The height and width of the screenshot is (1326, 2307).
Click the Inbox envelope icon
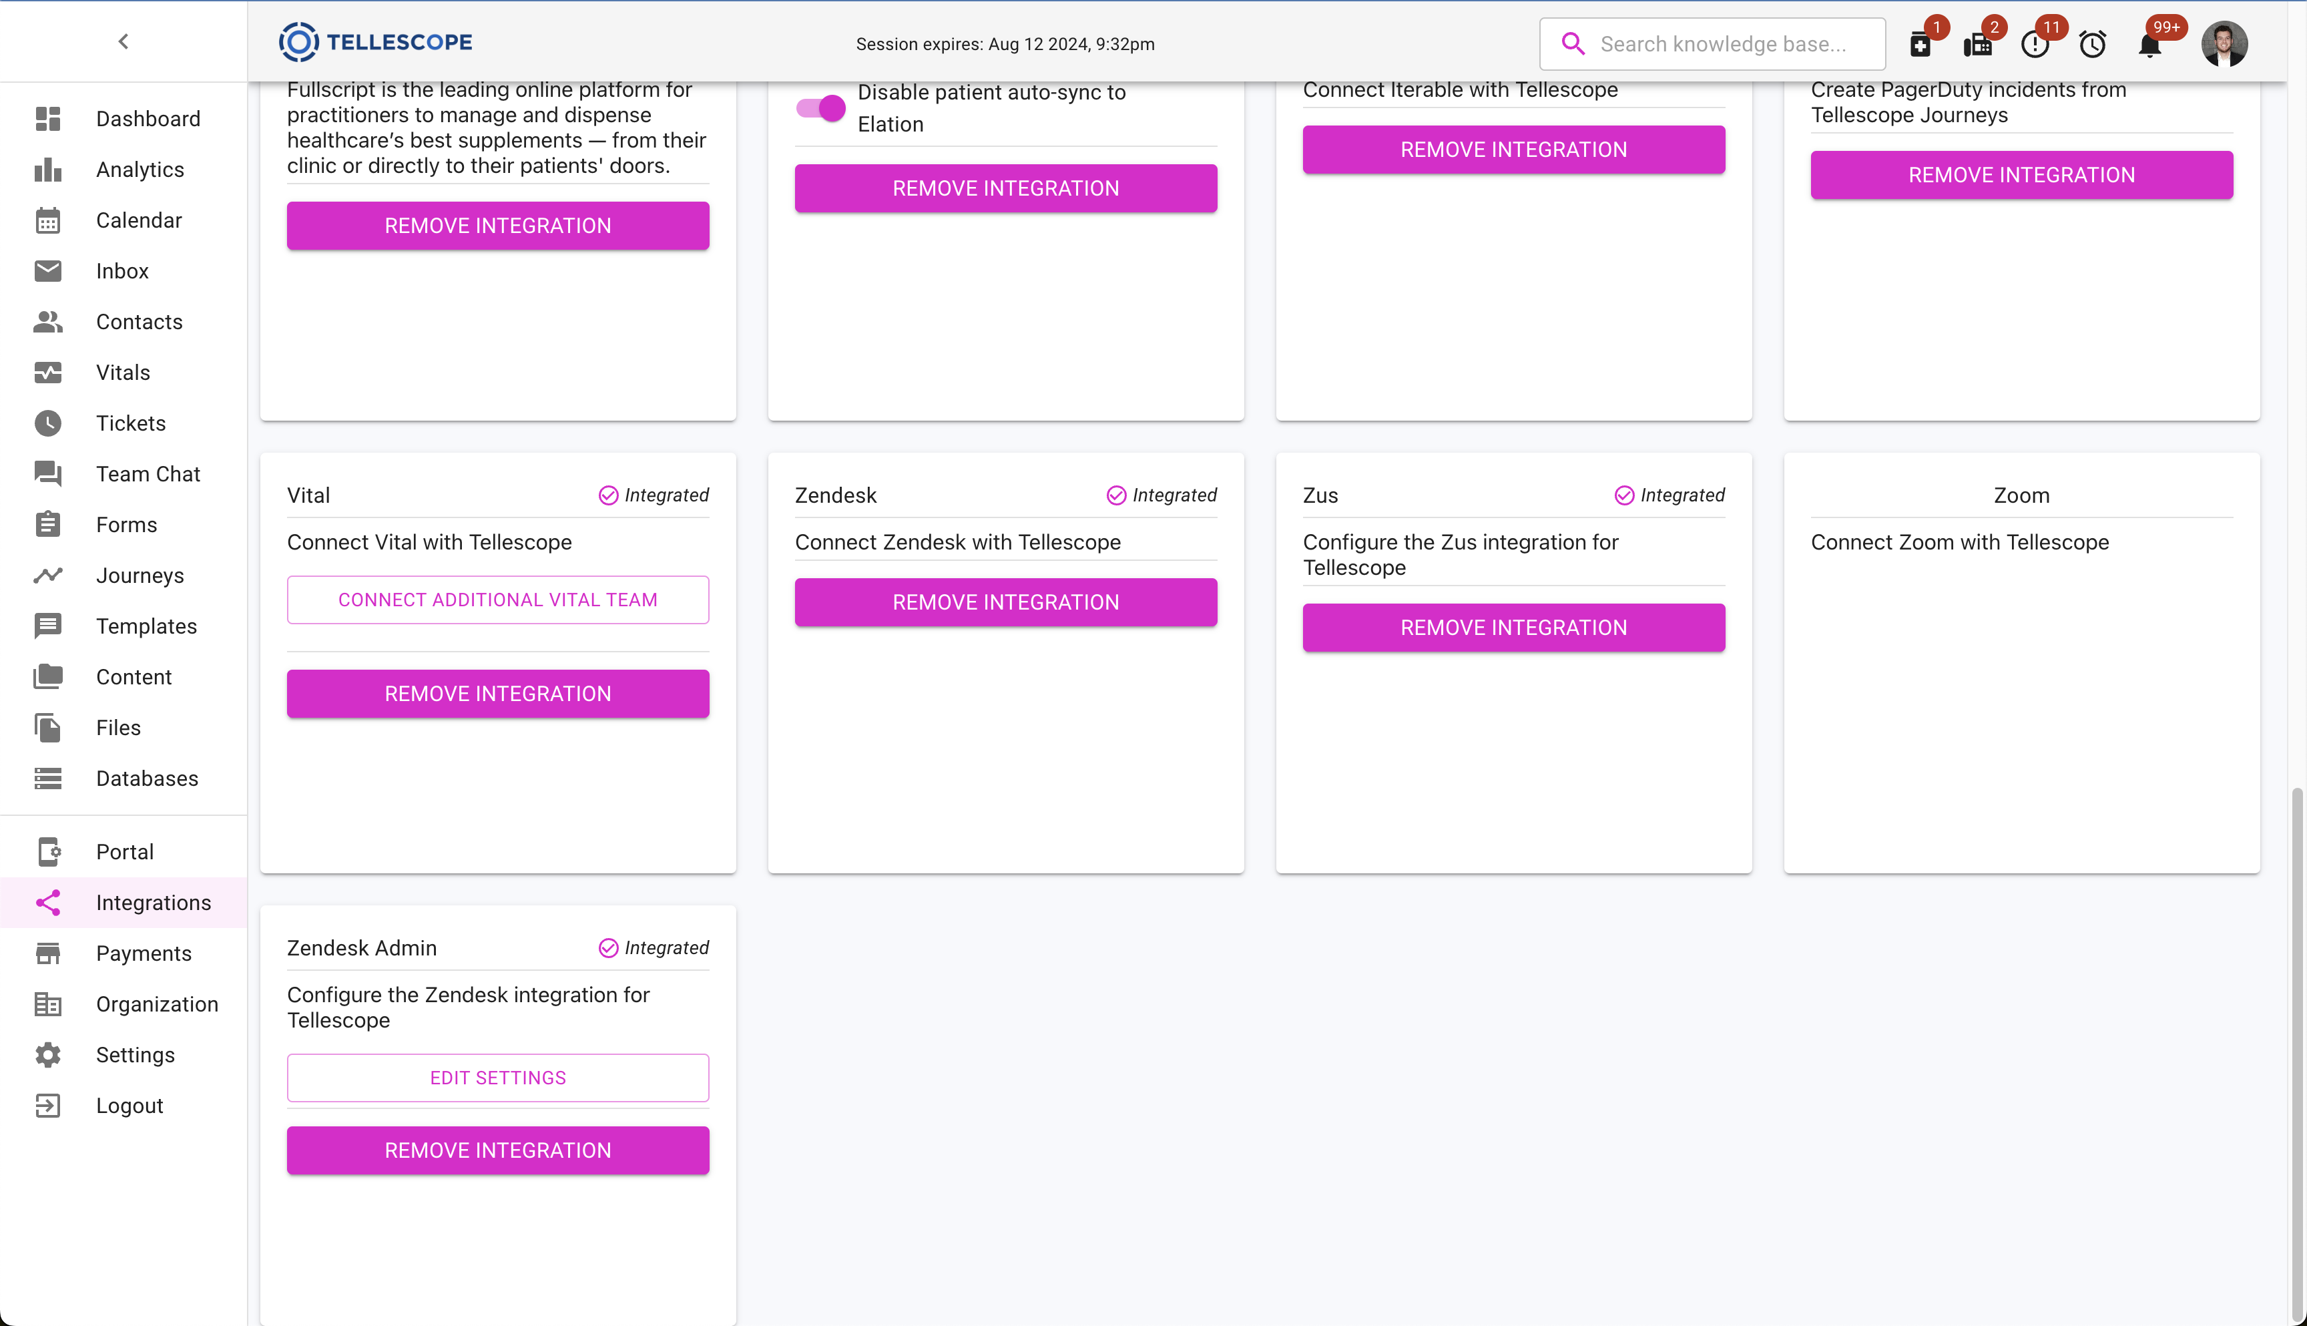click(48, 270)
